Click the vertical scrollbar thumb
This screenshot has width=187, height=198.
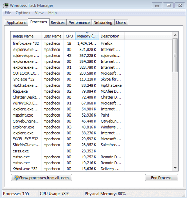[175, 55]
